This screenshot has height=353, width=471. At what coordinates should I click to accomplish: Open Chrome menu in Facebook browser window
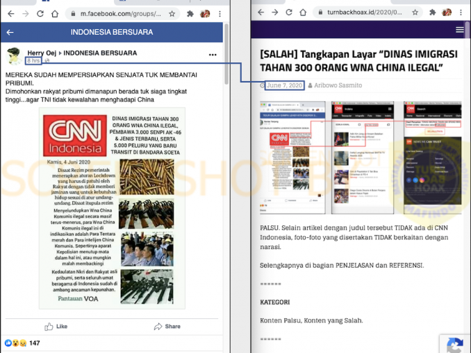pyautogui.click(x=220, y=14)
